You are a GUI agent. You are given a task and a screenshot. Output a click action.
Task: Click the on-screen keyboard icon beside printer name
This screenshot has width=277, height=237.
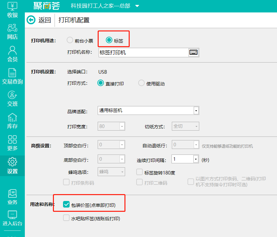pyautogui.click(x=193, y=52)
